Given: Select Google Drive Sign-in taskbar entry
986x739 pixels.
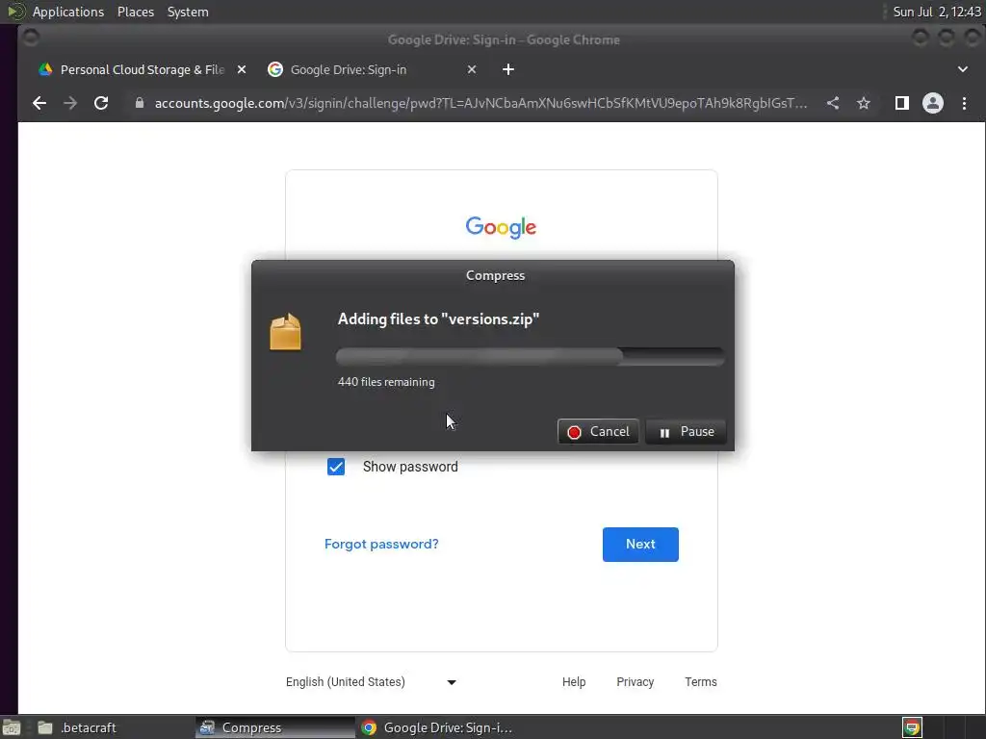Looking at the screenshot, I should click(438, 727).
